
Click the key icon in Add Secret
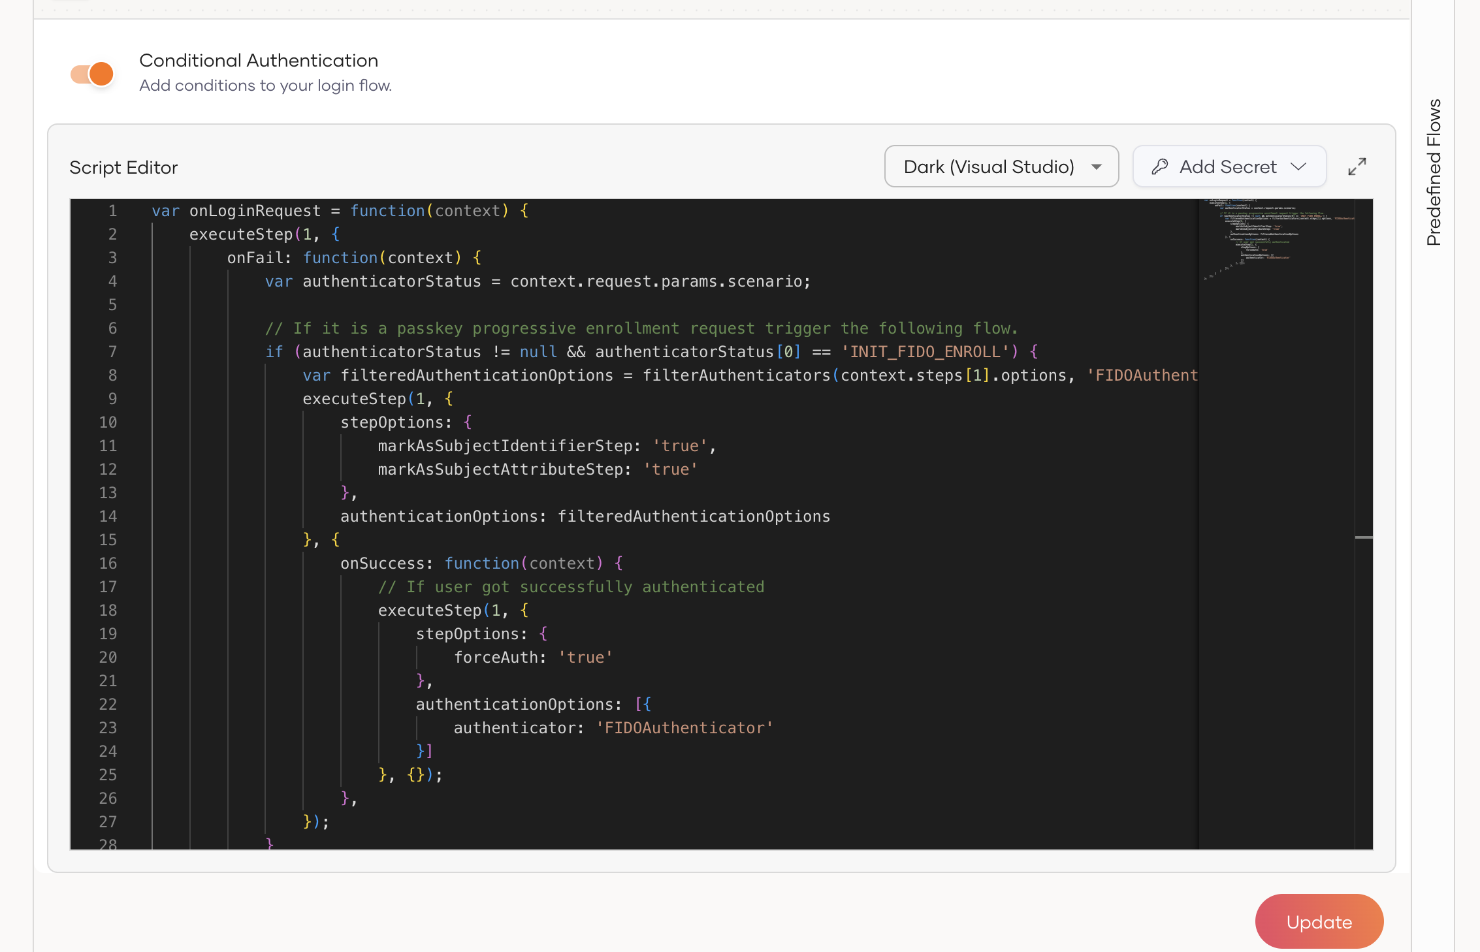click(x=1160, y=167)
